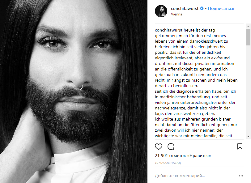Open the conchitawurst profile avatar
Screen dimensions: 251x183
(161, 11)
